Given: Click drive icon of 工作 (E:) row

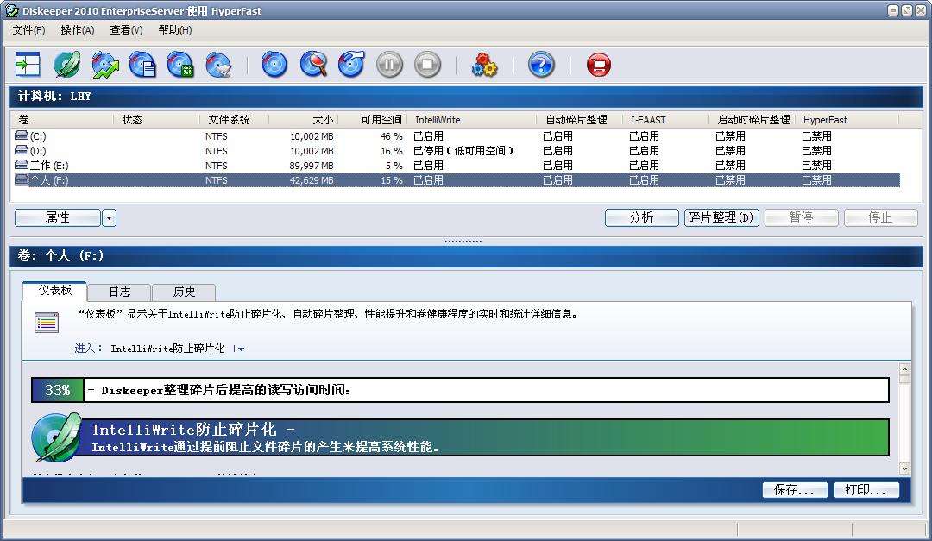Looking at the screenshot, I should coord(22,165).
